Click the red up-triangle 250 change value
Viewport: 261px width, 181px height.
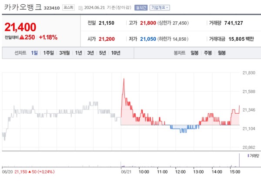point(27,37)
